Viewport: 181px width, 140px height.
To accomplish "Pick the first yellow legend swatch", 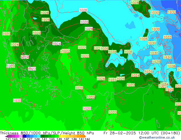I will pyautogui.click(x=61, y=136).
